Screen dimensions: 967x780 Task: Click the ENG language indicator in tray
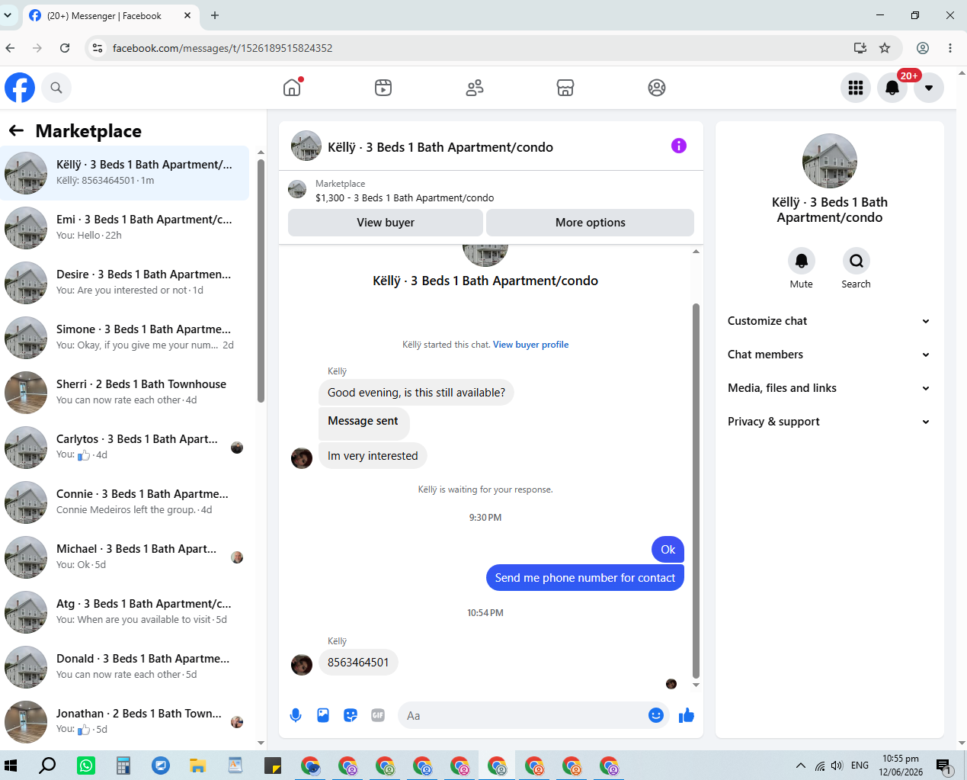coord(860,766)
